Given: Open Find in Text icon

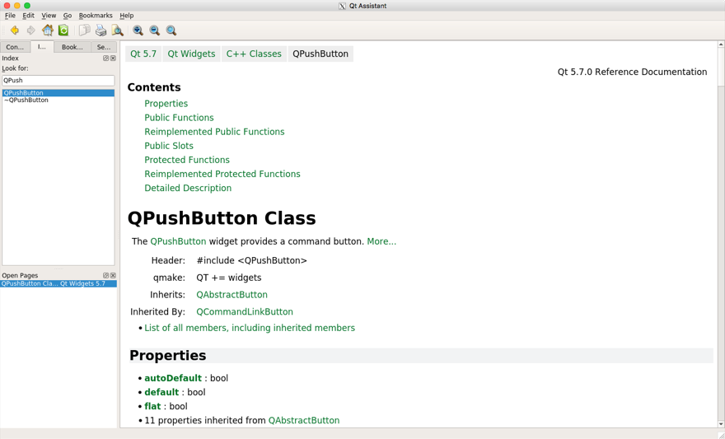Looking at the screenshot, I should point(118,30).
